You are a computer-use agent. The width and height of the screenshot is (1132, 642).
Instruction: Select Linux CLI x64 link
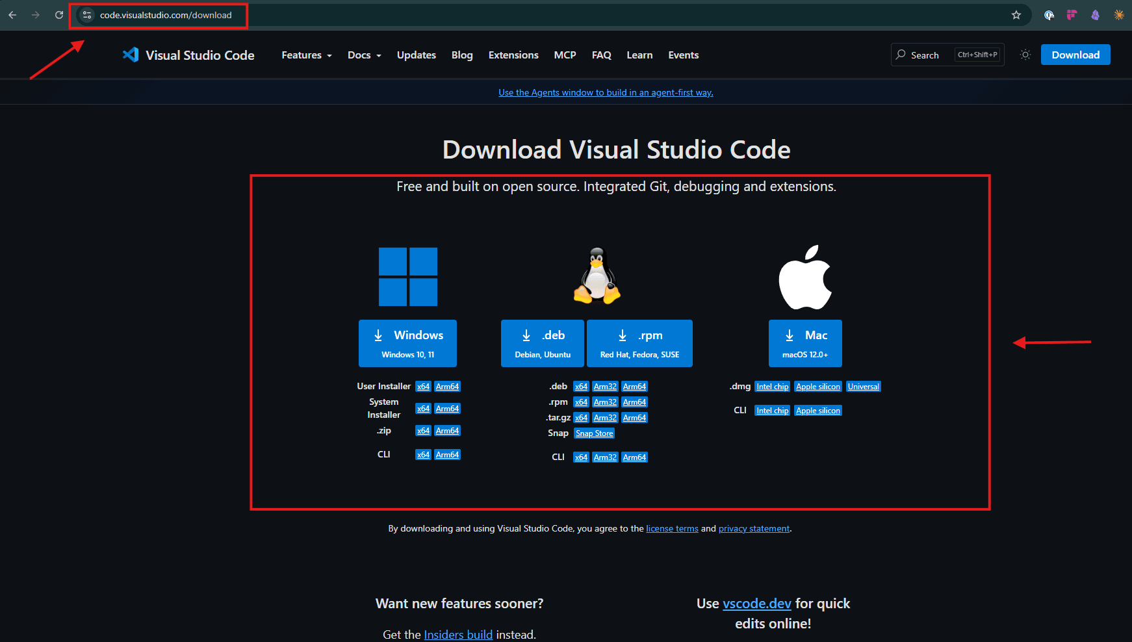(581, 457)
